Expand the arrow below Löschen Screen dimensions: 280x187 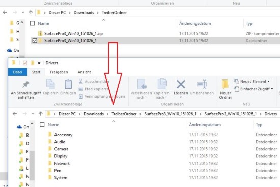click(x=181, y=97)
